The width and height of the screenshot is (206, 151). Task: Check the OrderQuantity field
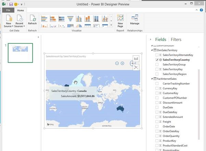(157, 136)
